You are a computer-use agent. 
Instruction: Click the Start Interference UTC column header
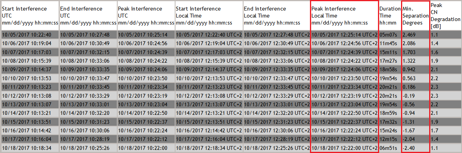30,16
